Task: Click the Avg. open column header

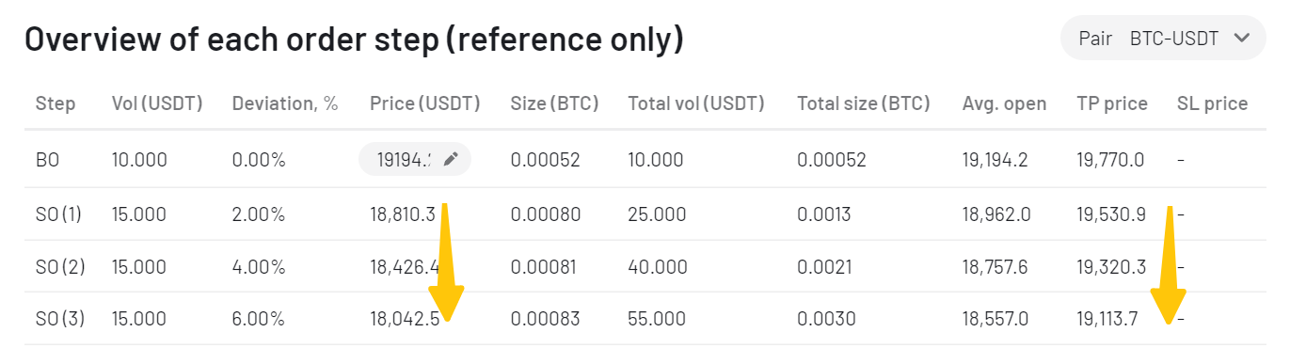Action: pos(1004,103)
